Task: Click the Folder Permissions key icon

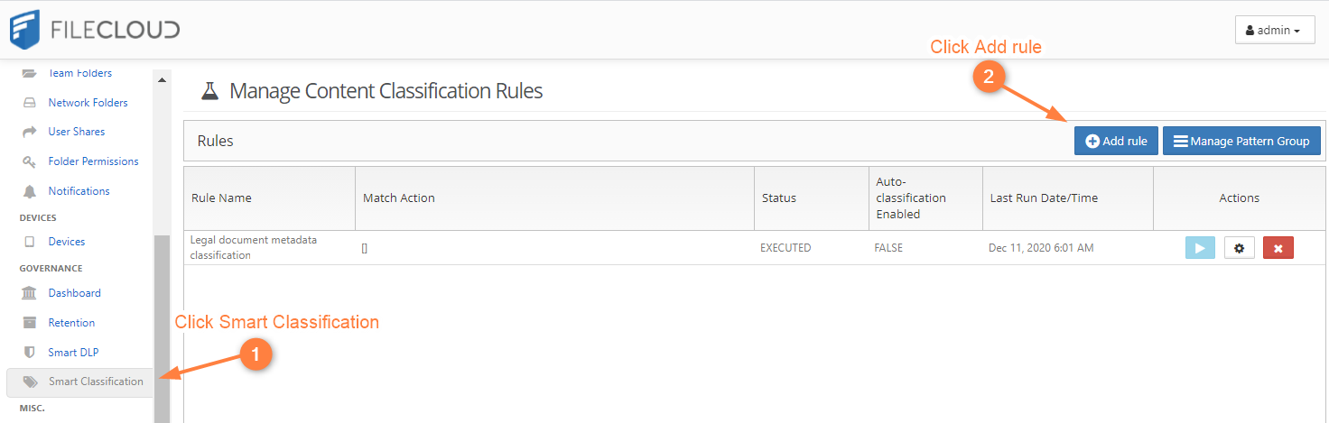Action: [30, 161]
